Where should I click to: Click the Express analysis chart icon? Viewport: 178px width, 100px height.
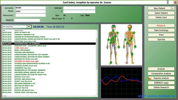tap(150, 78)
